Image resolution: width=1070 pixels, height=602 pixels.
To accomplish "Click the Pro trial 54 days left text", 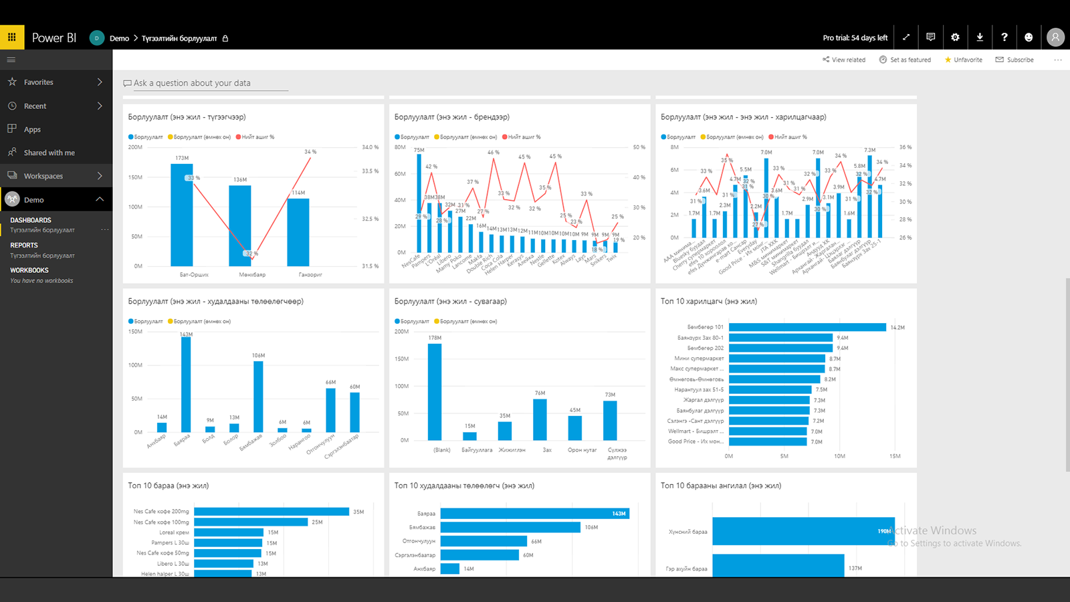I will click(x=855, y=38).
